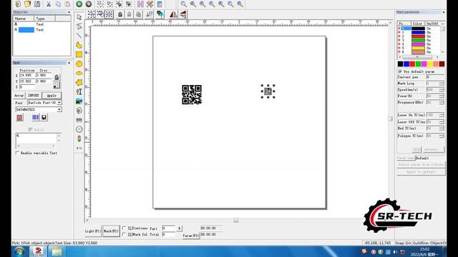
Task: Expand pen 1 in the pen list
Action: (x=399, y=32)
